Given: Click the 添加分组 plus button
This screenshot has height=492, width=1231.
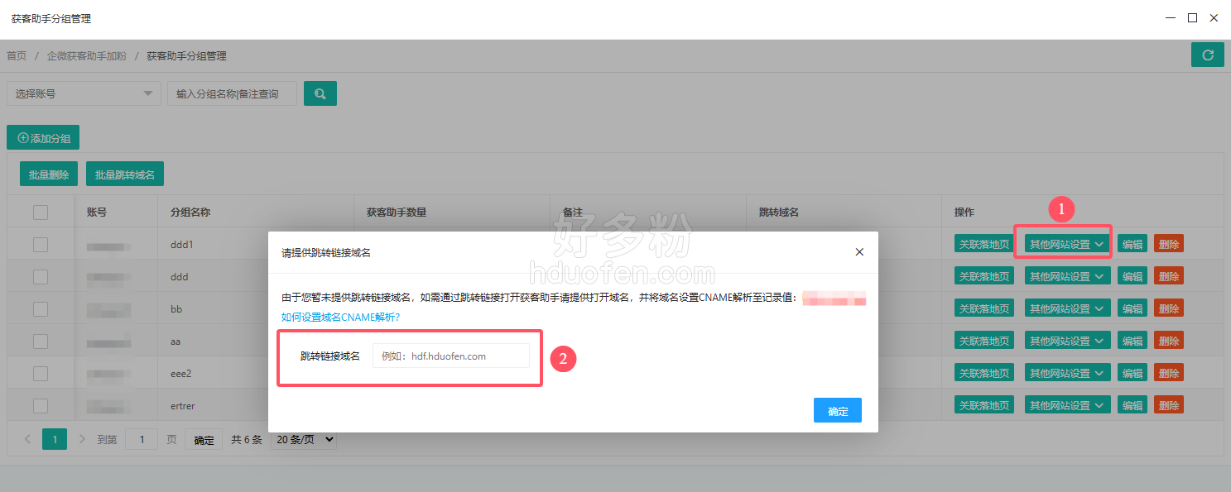Looking at the screenshot, I should pos(43,138).
